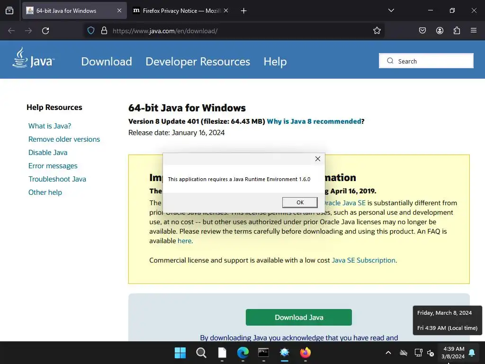
Task: Open the taskbar clock showing 4:39 AM
Action: coord(453,353)
